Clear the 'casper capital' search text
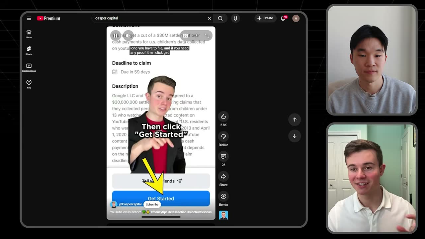Screen dimensions: 425x239 point(209,18)
